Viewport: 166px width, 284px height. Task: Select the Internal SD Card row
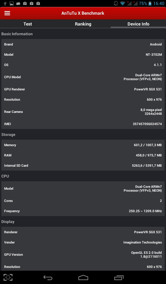[x=83, y=166]
